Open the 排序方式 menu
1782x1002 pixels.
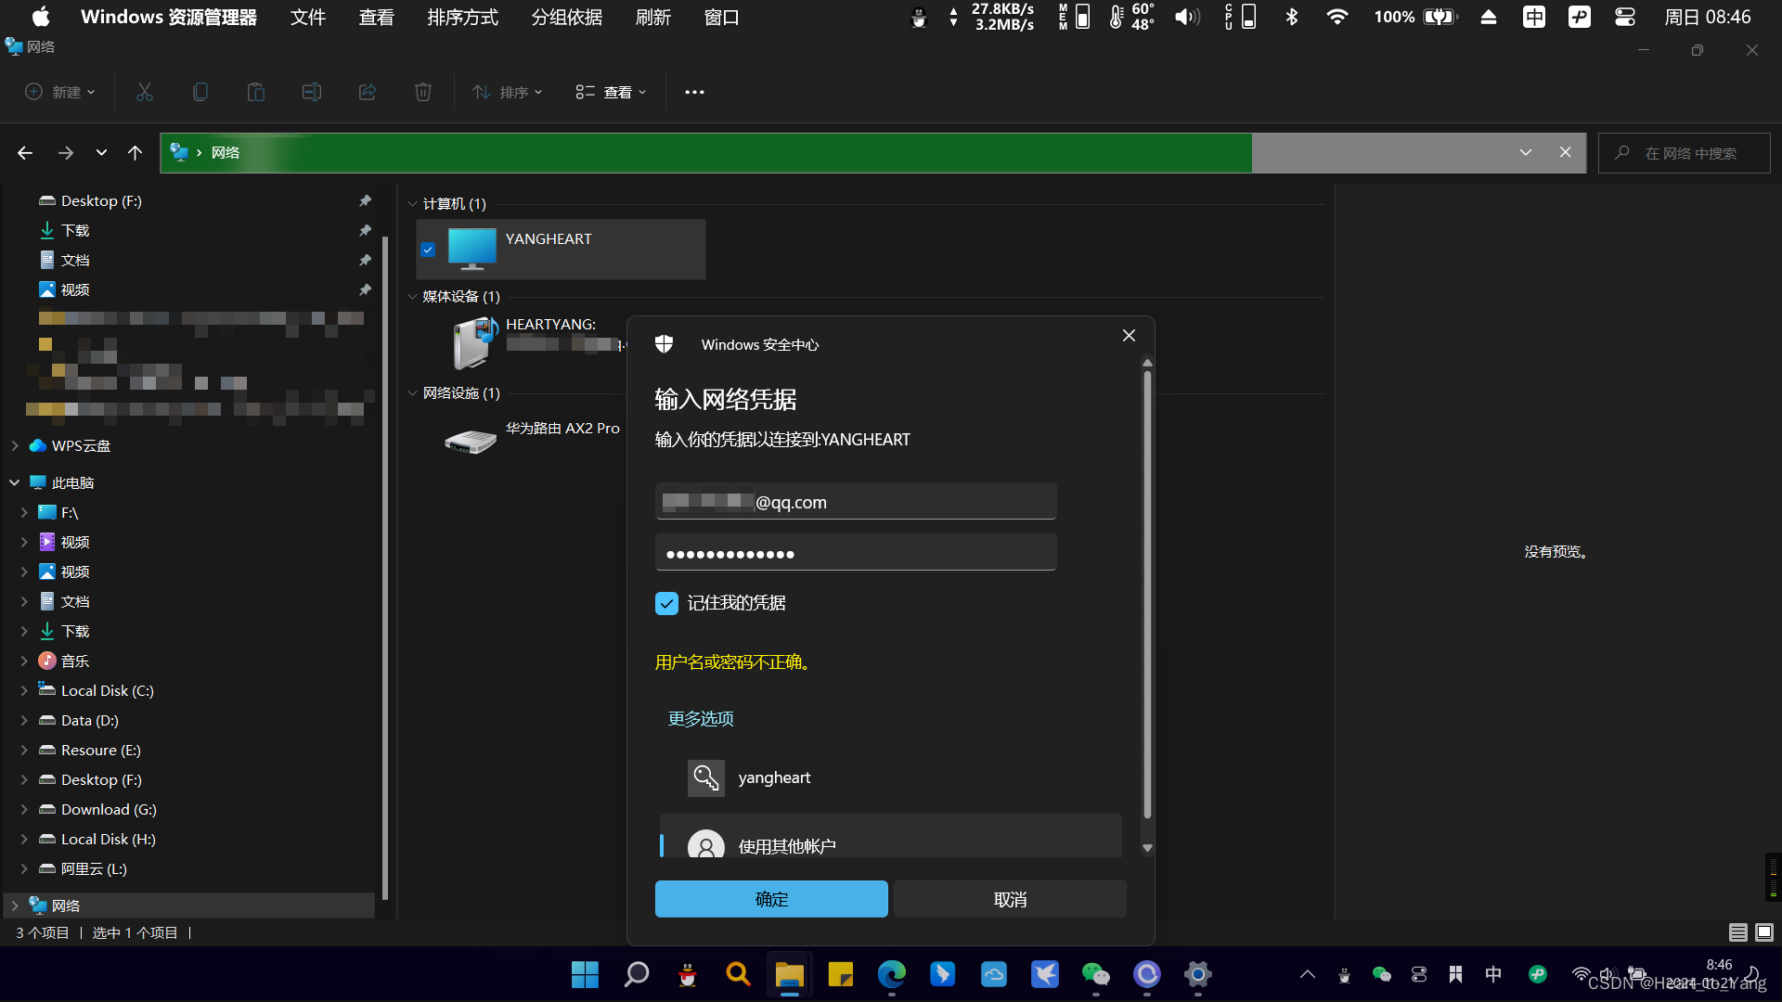tap(462, 17)
